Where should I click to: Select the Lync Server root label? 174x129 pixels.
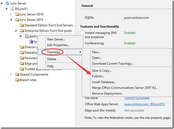tap(18, 3)
